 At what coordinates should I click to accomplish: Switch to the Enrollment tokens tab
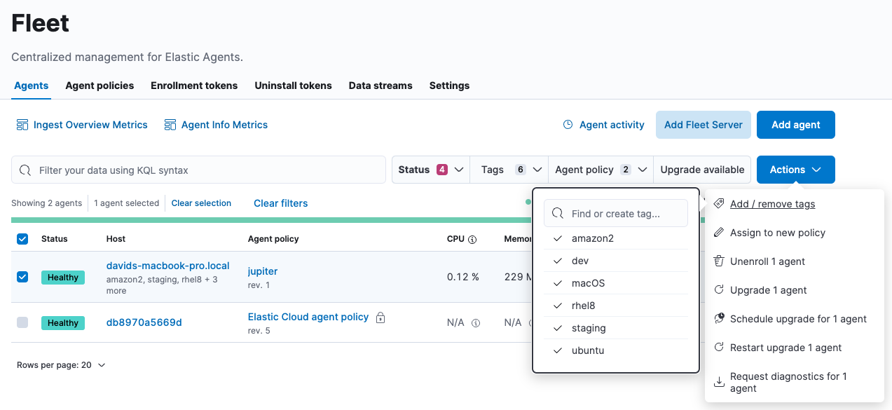point(194,86)
